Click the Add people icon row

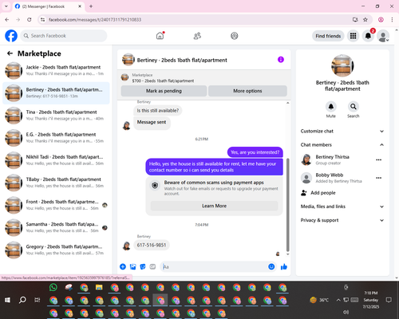pos(342,193)
